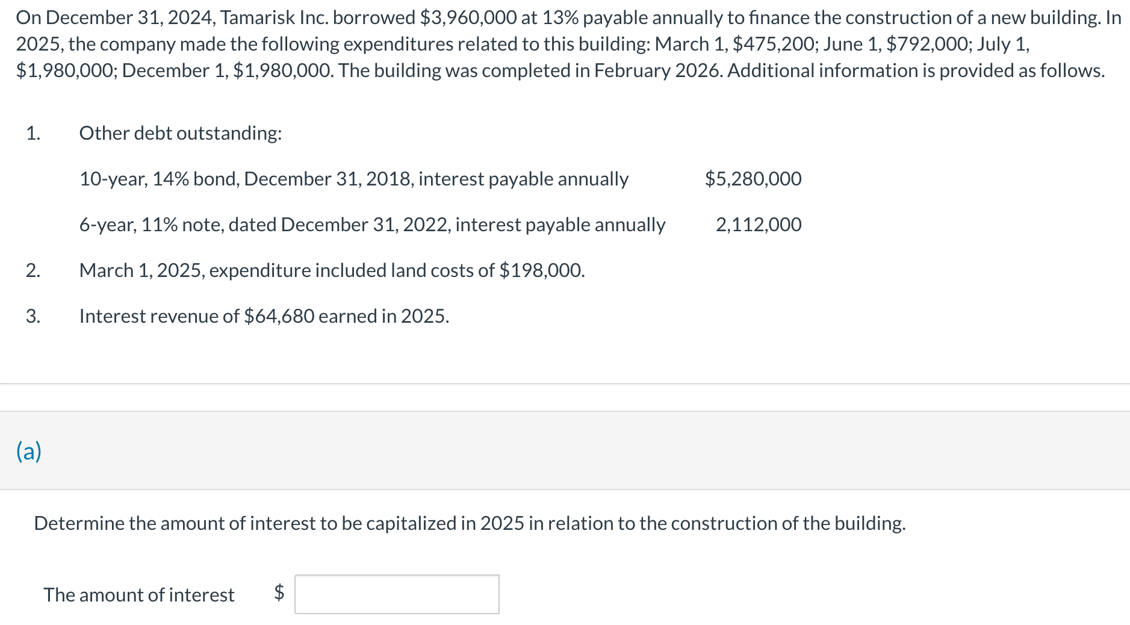Click list number 2
This screenshot has width=1130, height=625.
33,270
